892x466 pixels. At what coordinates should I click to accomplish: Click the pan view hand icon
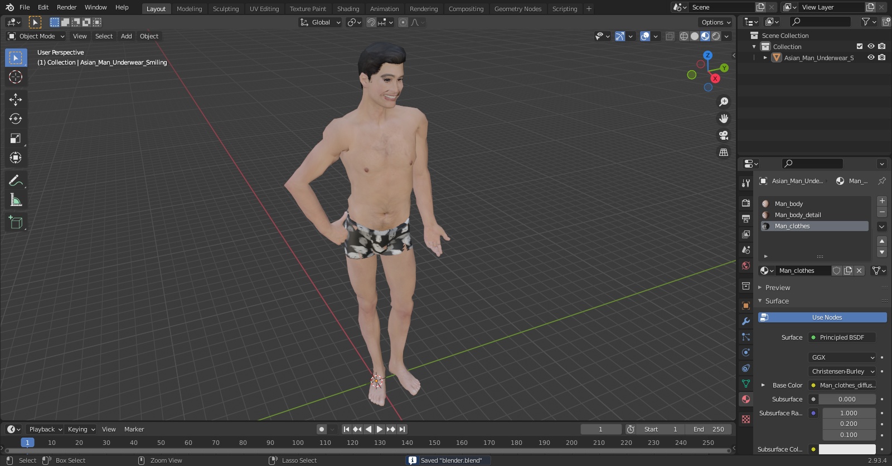(724, 119)
